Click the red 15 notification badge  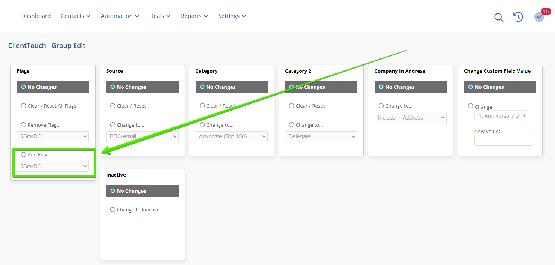click(546, 11)
